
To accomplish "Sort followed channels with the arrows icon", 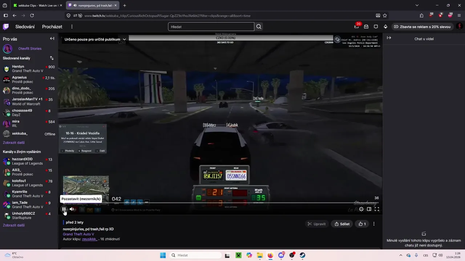I will [52, 58].
